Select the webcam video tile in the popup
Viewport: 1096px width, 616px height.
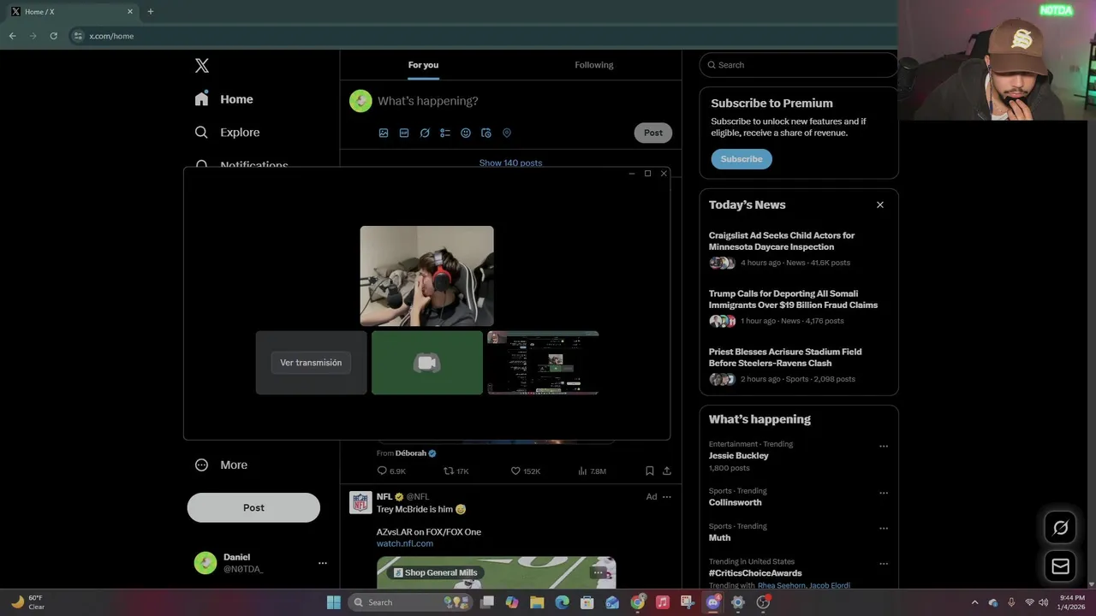pyautogui.click(x=426, y=276)
